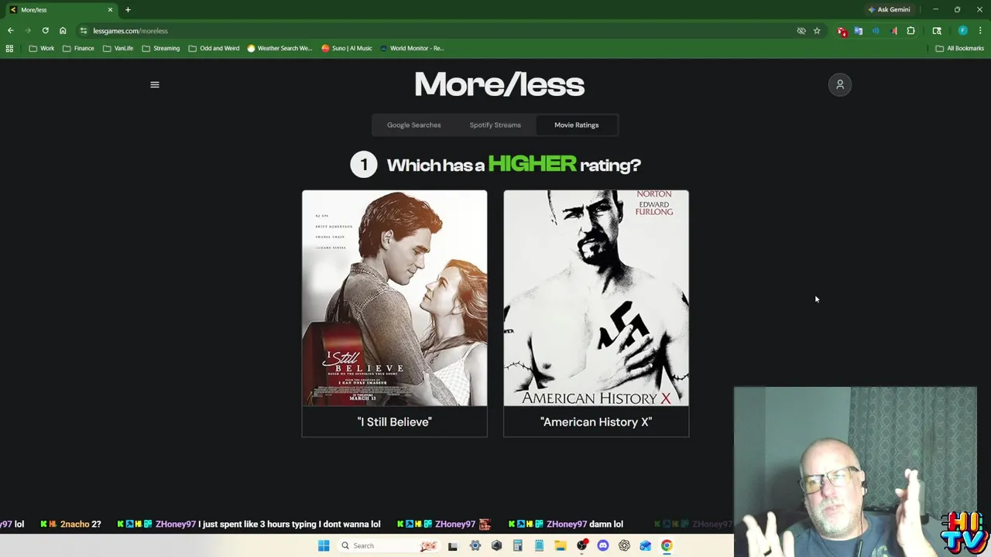Screen dimensions: 991x557
Task: Open the VanLife bookmarks folder
Action: point(118,48)
